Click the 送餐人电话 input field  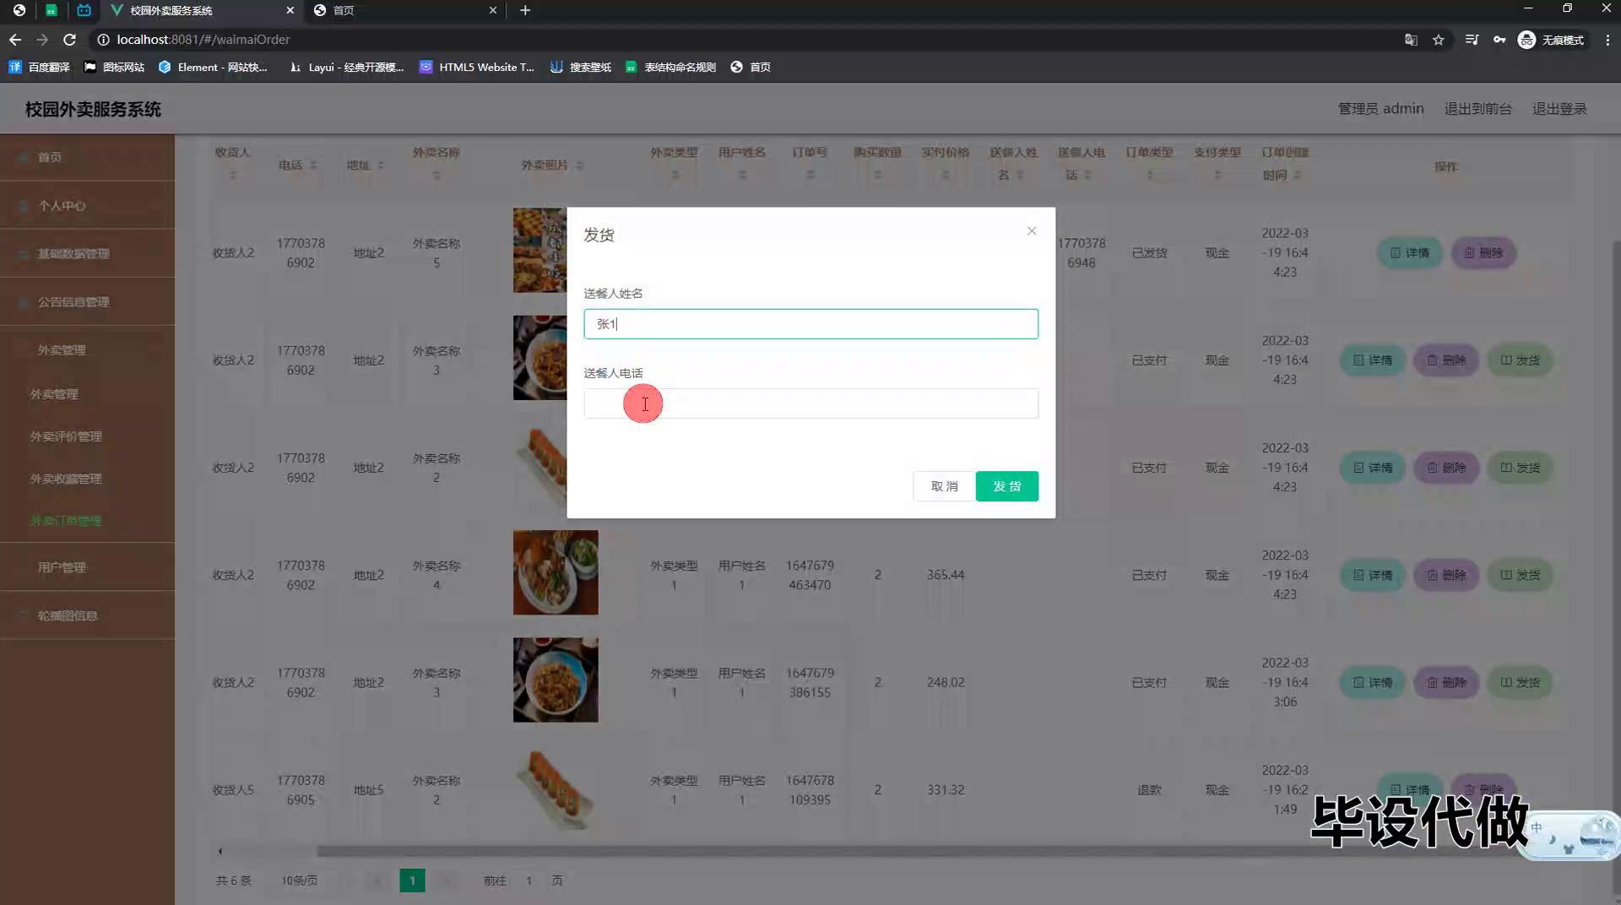[x=810, y=404]
